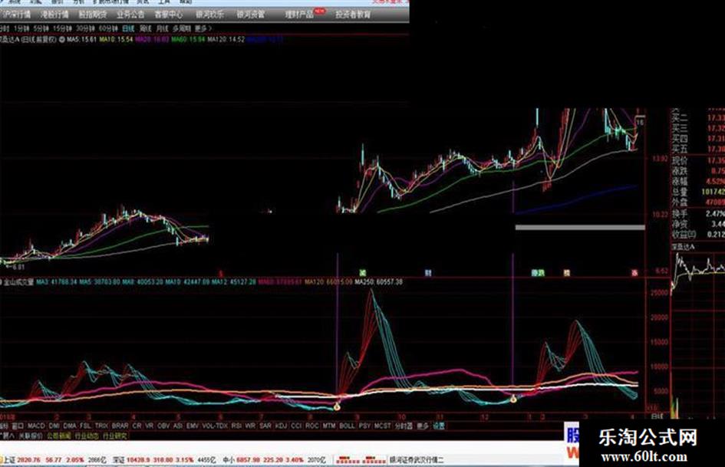
Task: Select the MACD indicator
Action: click(36, 426)
